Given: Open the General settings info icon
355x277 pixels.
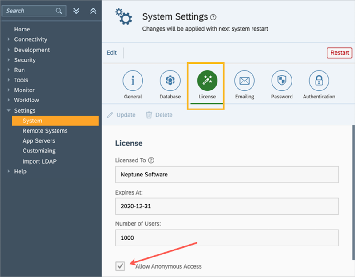Looking at the screenshot, I should (x=133, y=81).
